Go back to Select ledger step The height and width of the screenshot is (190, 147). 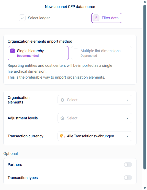34,18
